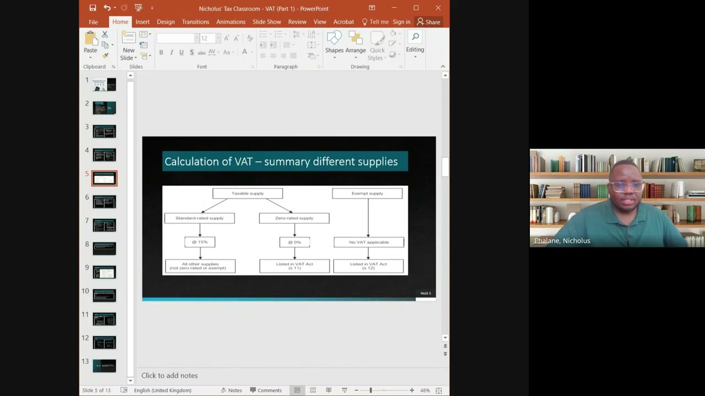Click the Decrease Font Size icon
705x396 pixels.
236,38
